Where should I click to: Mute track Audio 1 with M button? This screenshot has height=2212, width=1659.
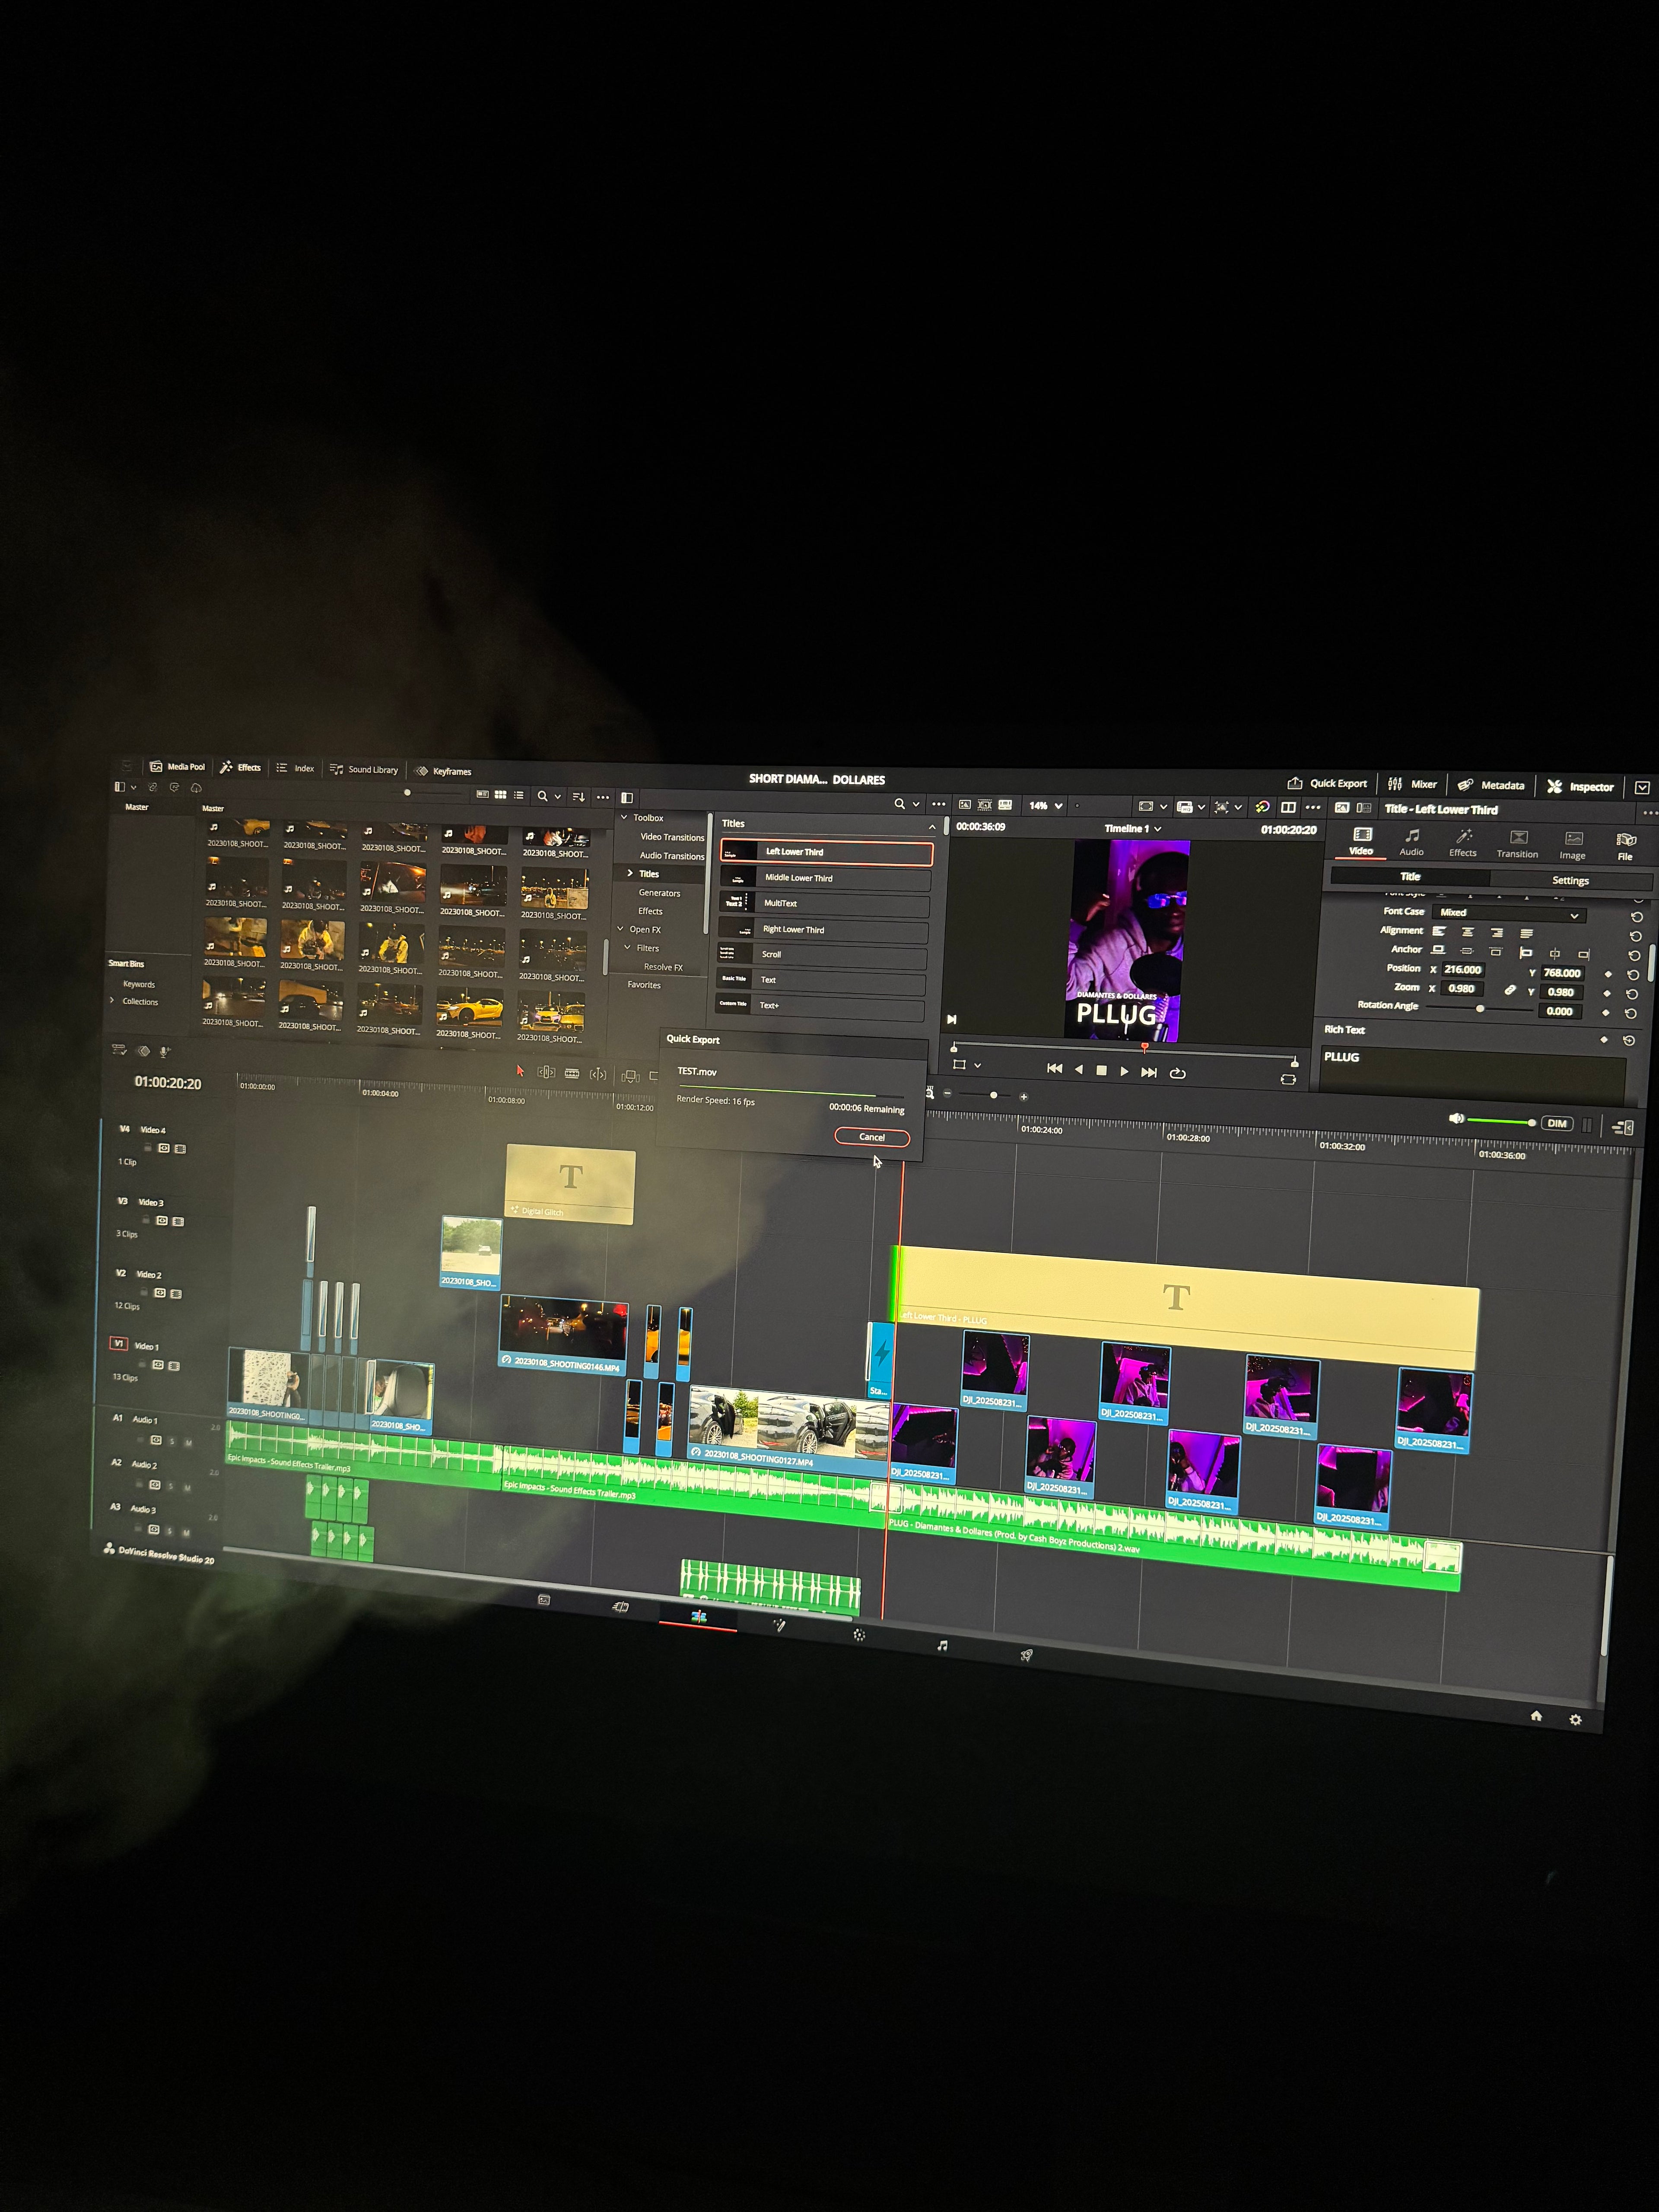coord(188,1443)
